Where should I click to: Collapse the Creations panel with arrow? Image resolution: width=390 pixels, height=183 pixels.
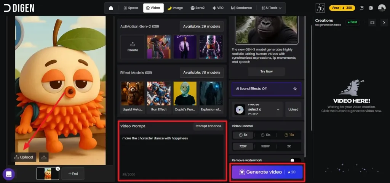click(384, 22)
